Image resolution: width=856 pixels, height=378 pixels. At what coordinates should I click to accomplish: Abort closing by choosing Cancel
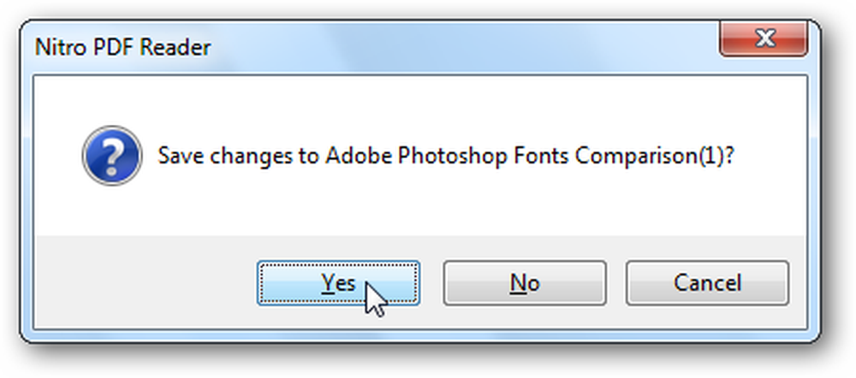708,283
